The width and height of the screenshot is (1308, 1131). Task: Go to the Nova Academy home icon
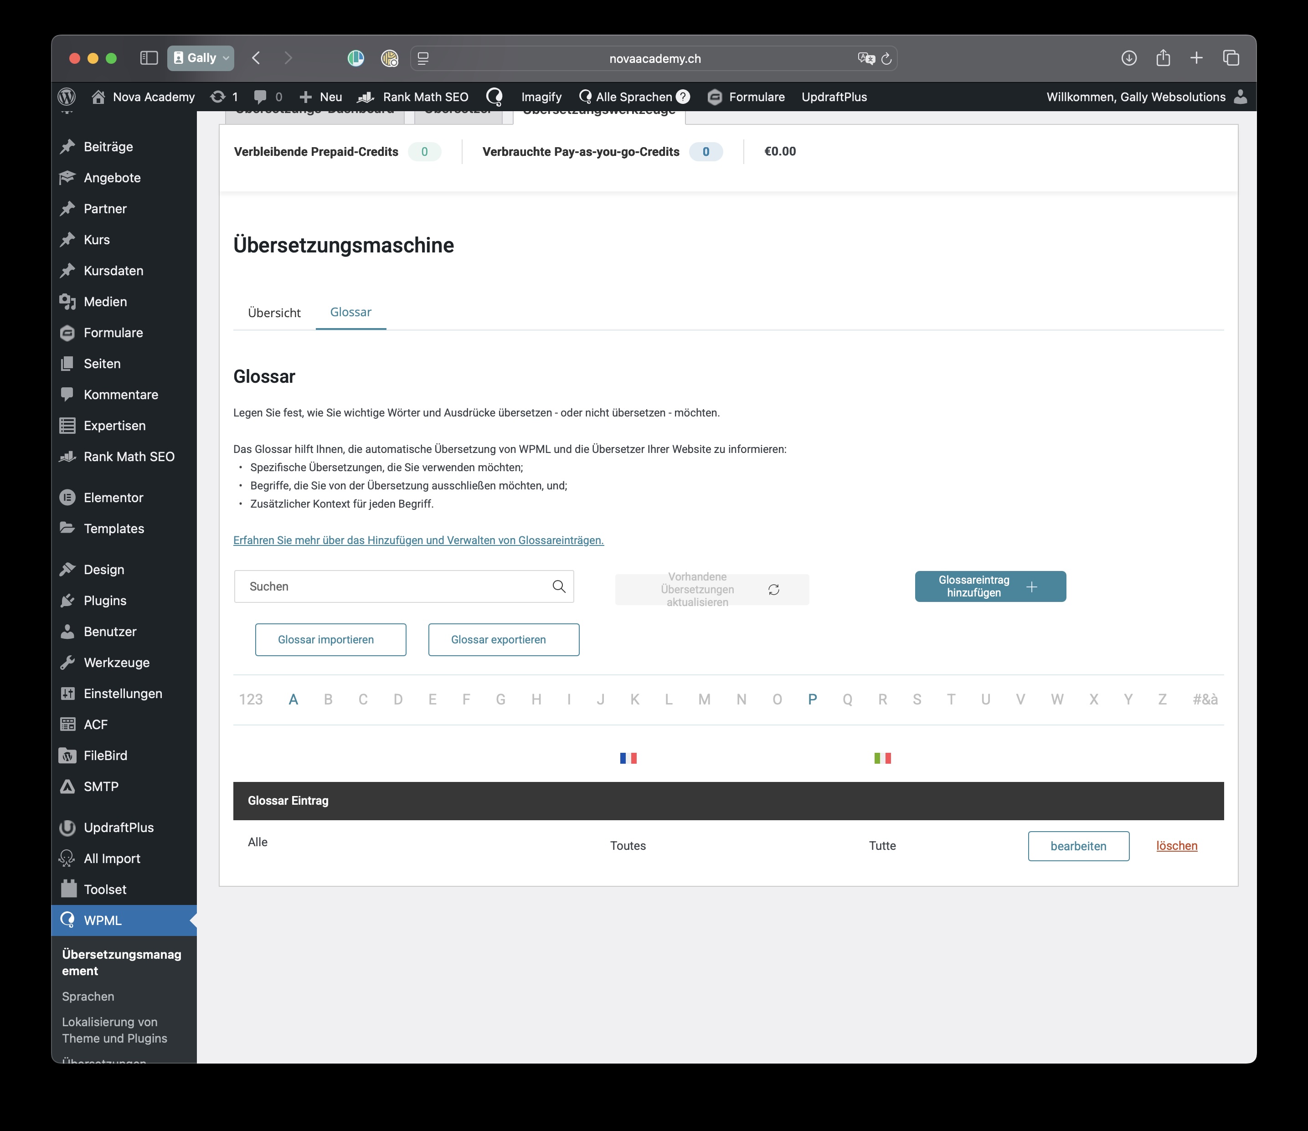click(x=98, y=97)
